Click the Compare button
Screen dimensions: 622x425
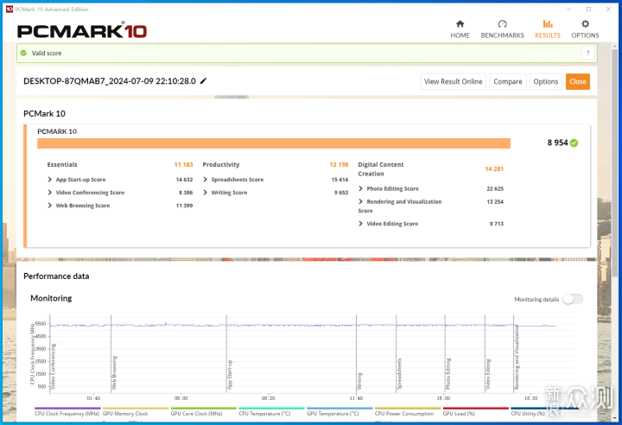point(508,81)
